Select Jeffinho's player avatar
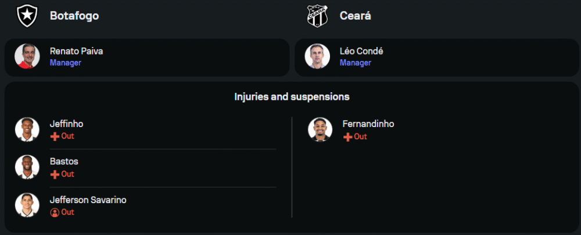Screen dimensions: 581x235 tap(27, 129)
